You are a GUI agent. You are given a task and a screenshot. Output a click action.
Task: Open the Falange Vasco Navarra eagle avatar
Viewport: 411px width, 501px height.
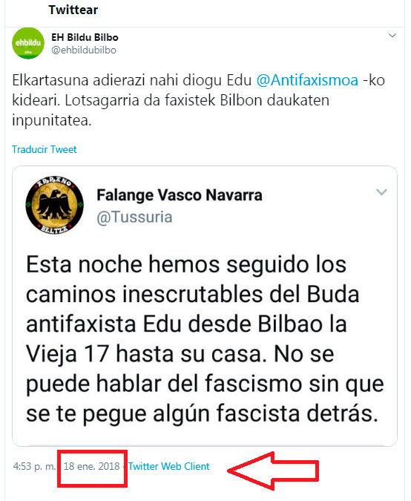click(x=55, y=205)
